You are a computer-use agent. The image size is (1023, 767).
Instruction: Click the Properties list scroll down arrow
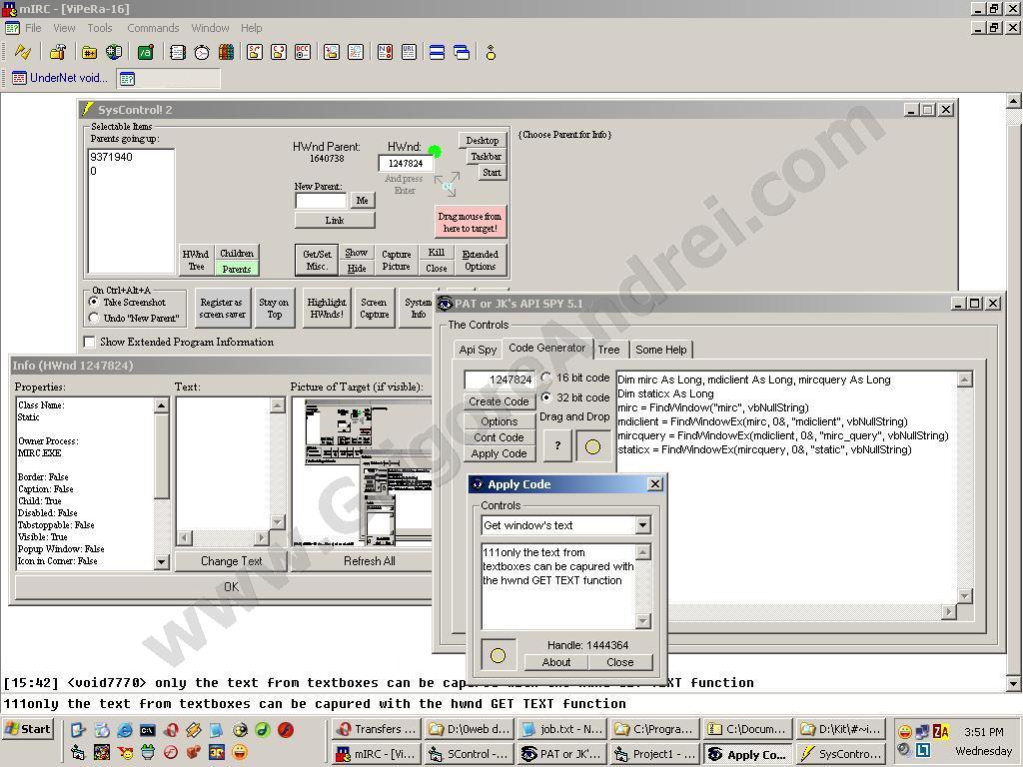coord(161,561)
